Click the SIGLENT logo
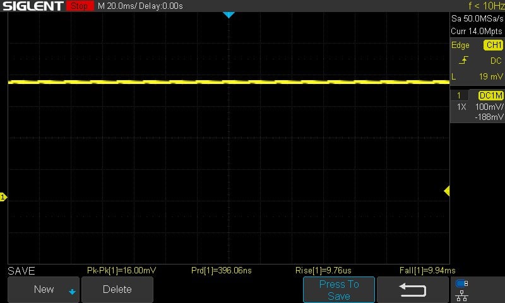This screenshot has width=505, height=303. [x=33, y=6]
